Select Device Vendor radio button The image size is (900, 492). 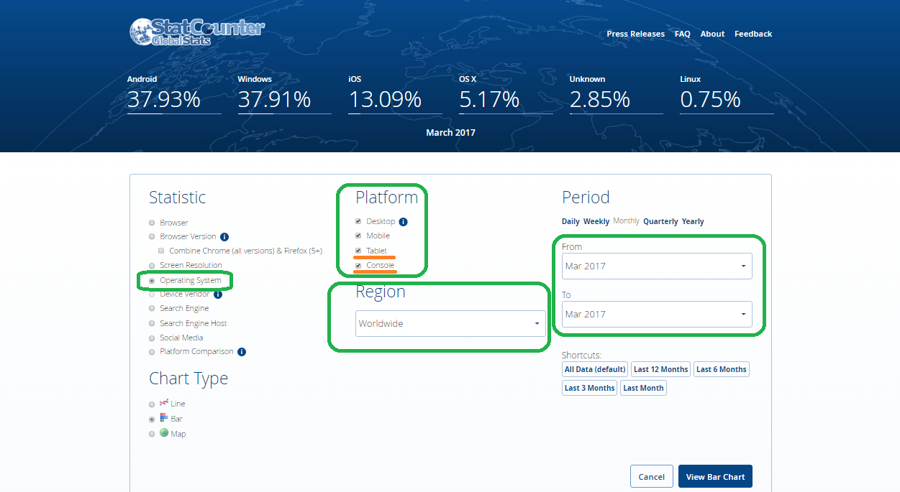pos(152,294)
